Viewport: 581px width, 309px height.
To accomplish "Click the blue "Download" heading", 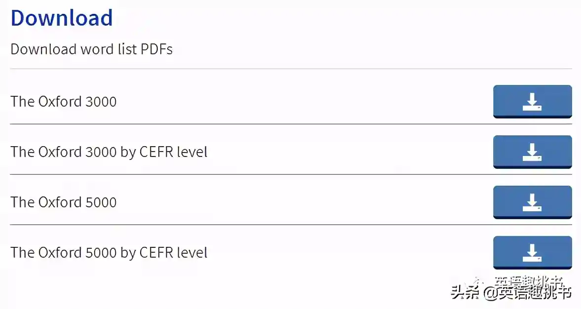I will click(x=62, y=18).
